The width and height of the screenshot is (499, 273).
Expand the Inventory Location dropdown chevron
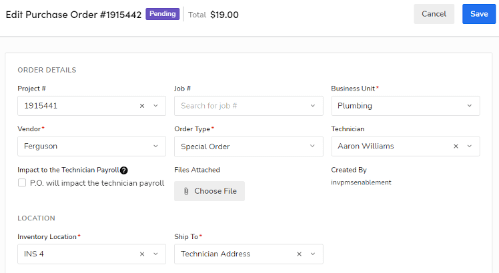click(x=156, y=254)
